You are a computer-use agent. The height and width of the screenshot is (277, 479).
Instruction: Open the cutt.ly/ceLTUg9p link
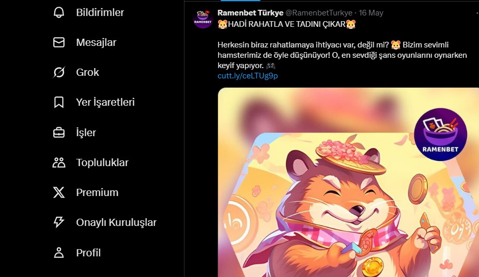tap(248, 76)
